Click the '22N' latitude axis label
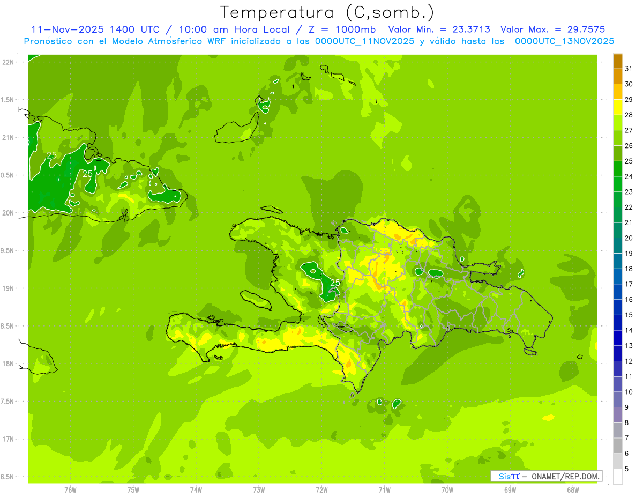Viewport: 643px width, 497px height. pyautogui.click(x=8, y=62)
